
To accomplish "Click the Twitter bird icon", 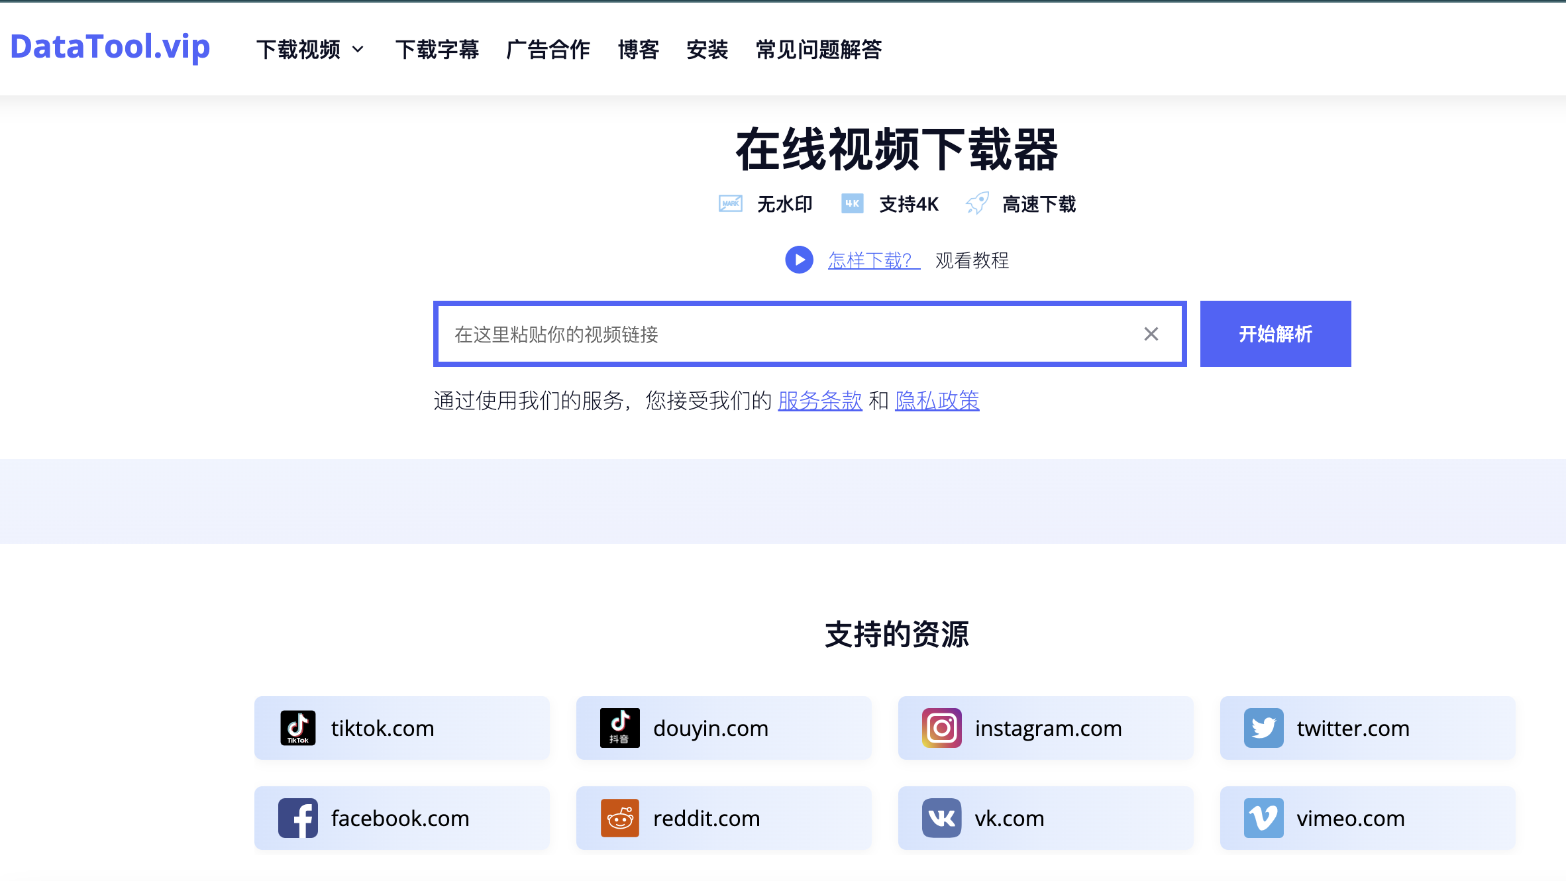I will 1263,728.
